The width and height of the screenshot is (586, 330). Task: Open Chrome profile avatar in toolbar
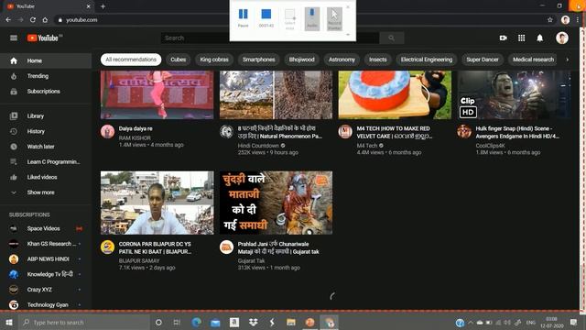(565, 20)
